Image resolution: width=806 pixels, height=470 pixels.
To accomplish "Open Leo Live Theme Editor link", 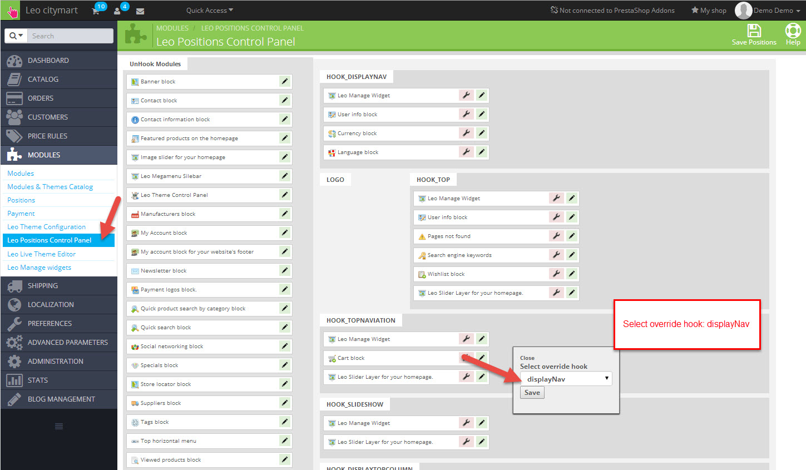I will (x=41, y=254).
